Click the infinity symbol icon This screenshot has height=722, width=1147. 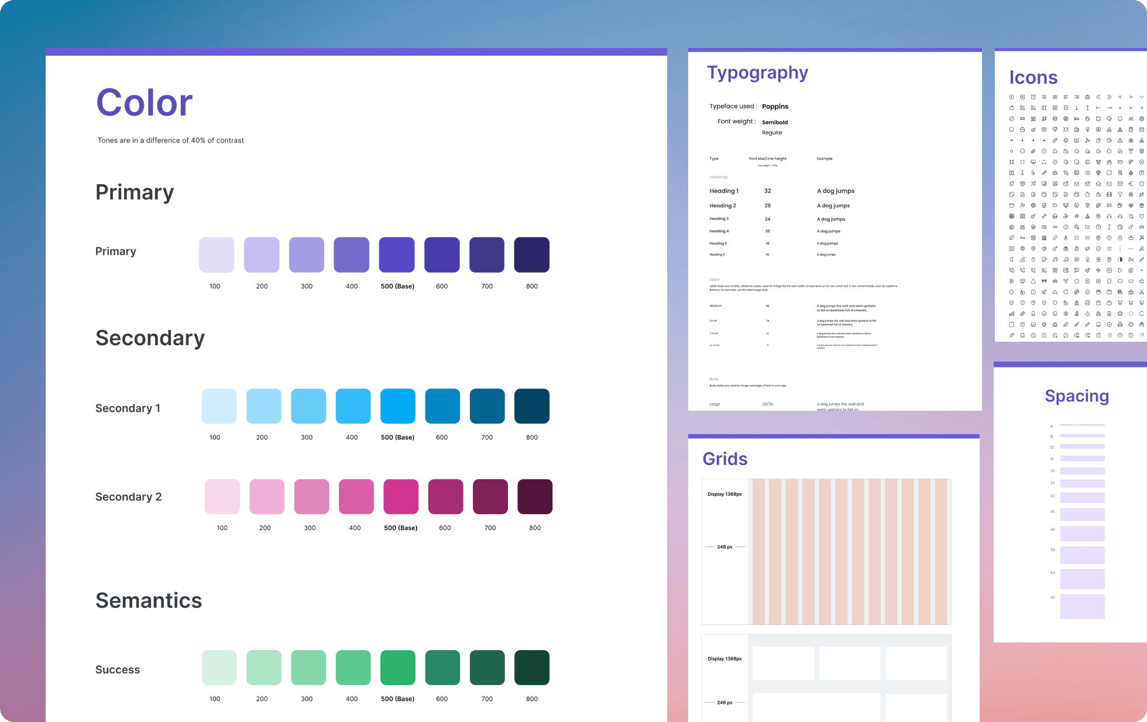[x=1055, y=227]
